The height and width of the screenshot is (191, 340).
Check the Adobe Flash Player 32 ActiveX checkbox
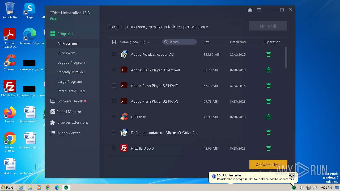tap(114, 70)
